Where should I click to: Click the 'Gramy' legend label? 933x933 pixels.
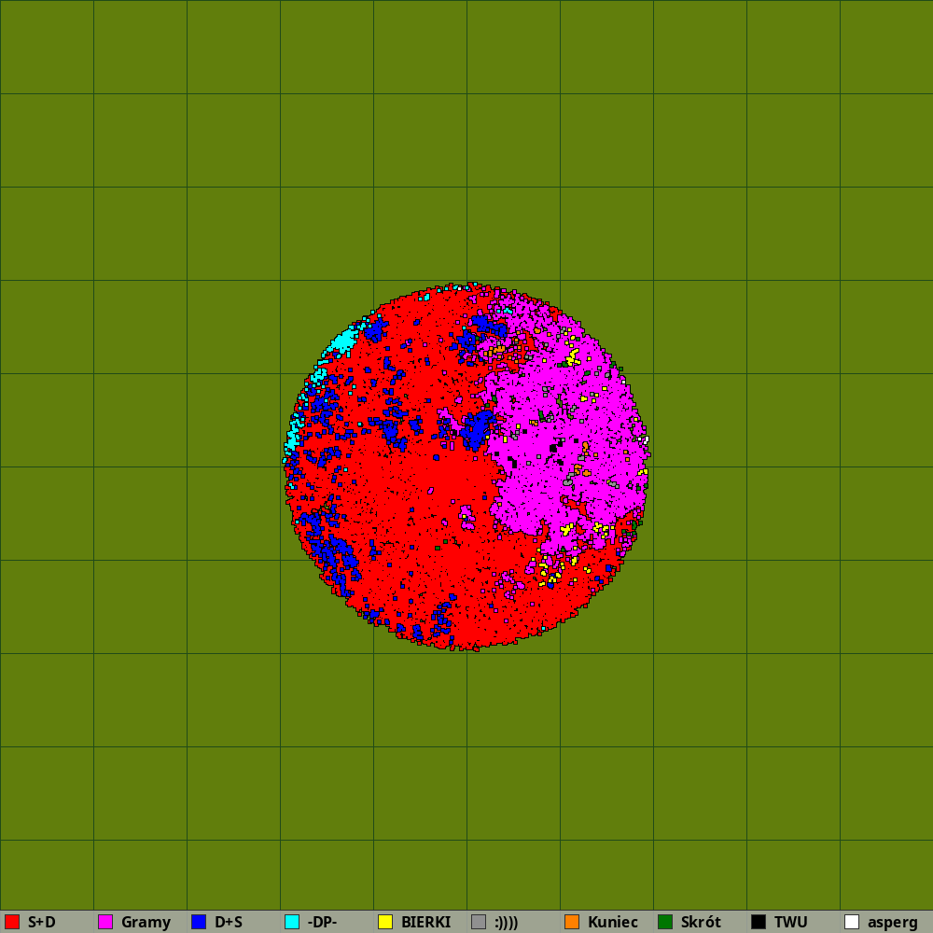coord(146,923)
